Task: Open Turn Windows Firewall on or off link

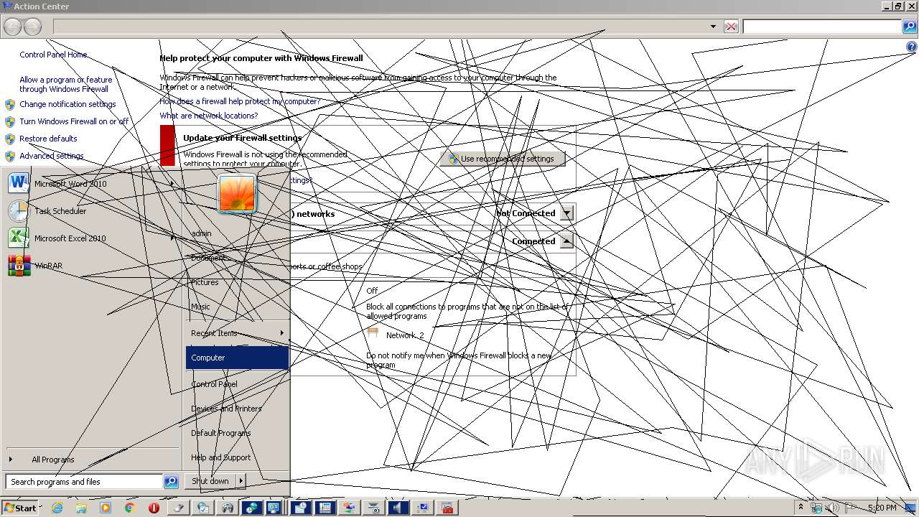Action: point(74,121)
